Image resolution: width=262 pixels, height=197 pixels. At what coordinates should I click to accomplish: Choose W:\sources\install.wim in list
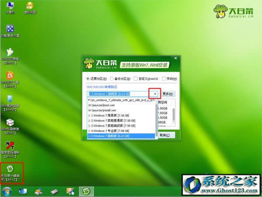(x=121, y=111)
